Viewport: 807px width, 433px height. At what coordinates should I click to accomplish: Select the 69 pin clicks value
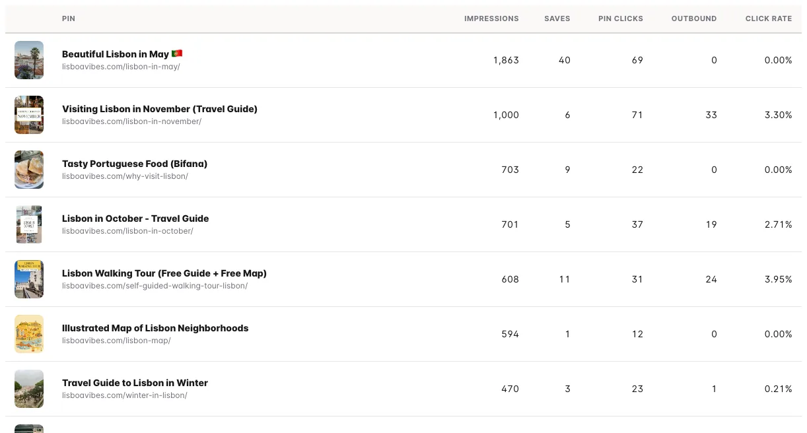click(637, 60)
